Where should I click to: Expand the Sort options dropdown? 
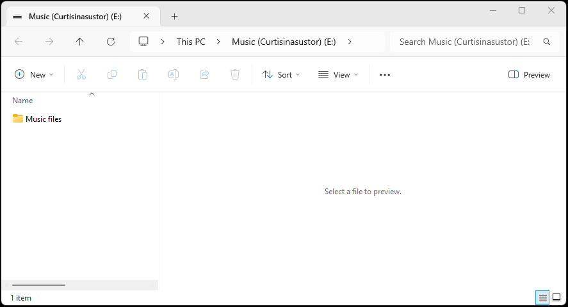coord(281,75)
